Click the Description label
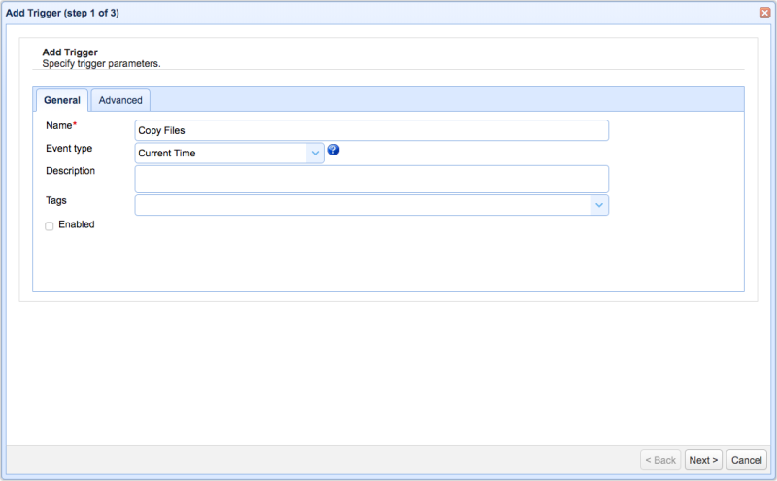 coord(70,171)
